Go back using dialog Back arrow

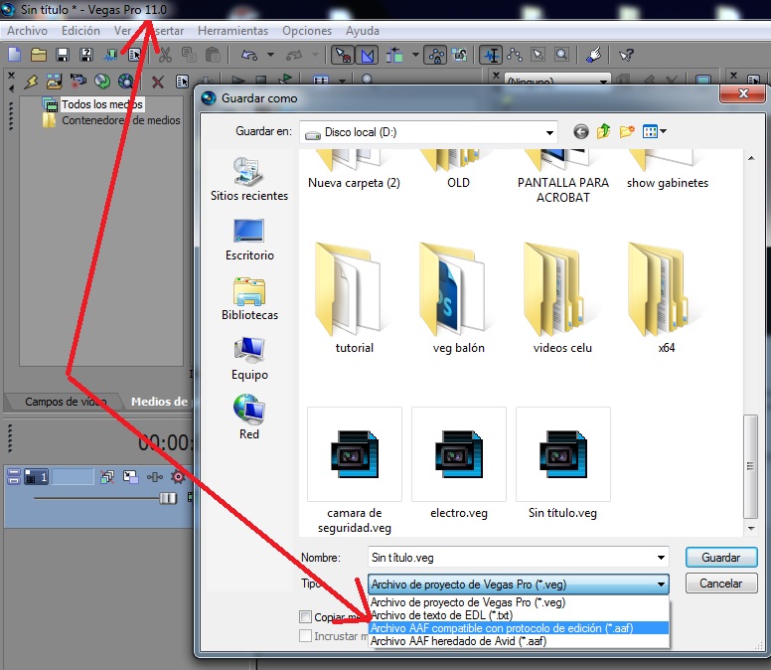pyautogui.click(x=580, y=131)
